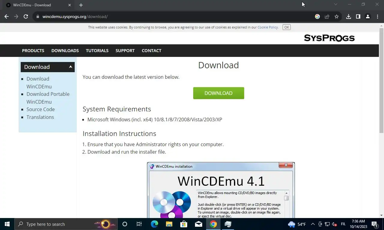Launch Microsoft Edge from taskbar
This screenshot has height=230, width=384.
point(154,224)
